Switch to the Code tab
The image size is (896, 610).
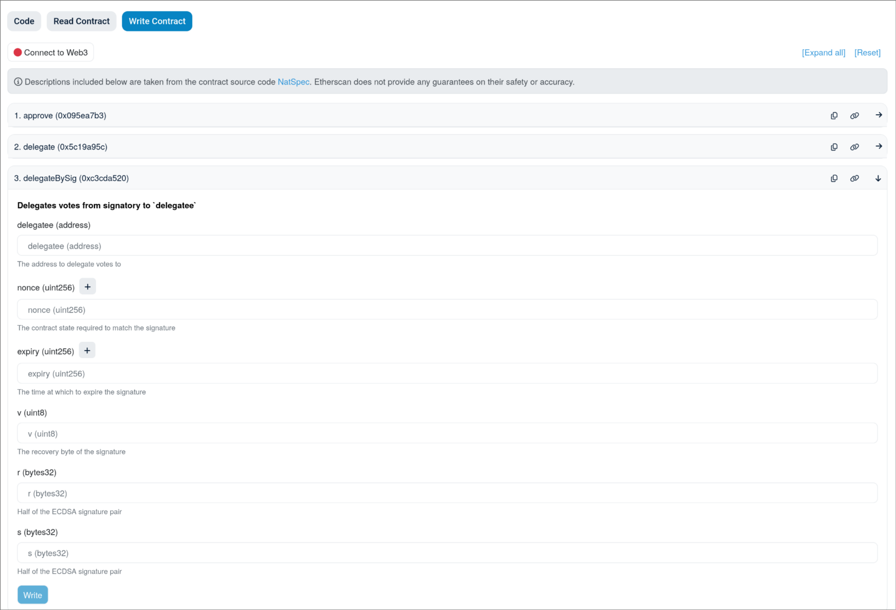coord(24,21)
